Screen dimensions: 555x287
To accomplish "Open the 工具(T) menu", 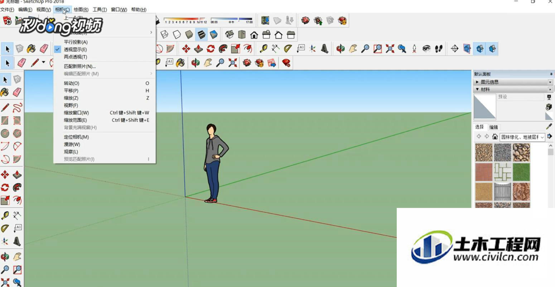I will (100, 10).
